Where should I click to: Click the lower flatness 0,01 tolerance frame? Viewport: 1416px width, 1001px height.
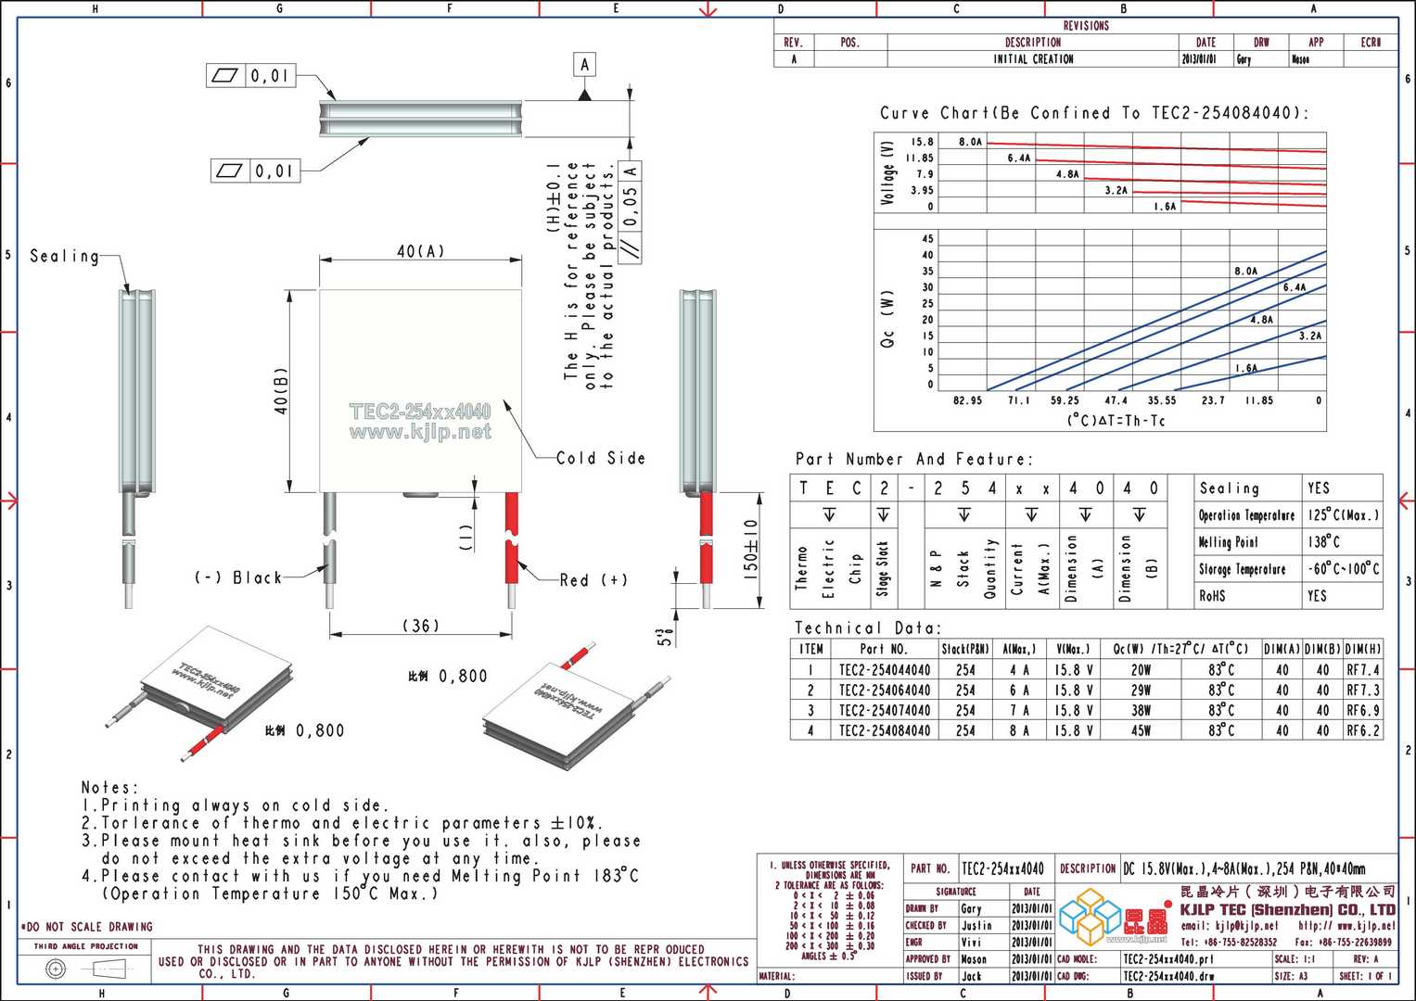pos(256,171)
